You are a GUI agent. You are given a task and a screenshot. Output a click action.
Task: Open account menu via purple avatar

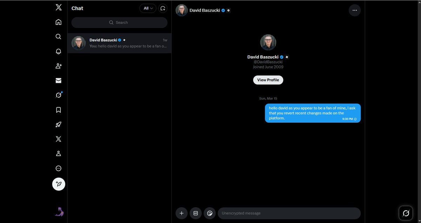(x=60, y=212)
